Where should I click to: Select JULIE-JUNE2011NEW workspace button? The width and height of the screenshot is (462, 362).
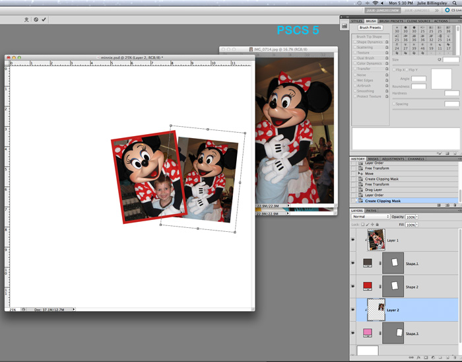pyautogui.click(x=383, y=11)
